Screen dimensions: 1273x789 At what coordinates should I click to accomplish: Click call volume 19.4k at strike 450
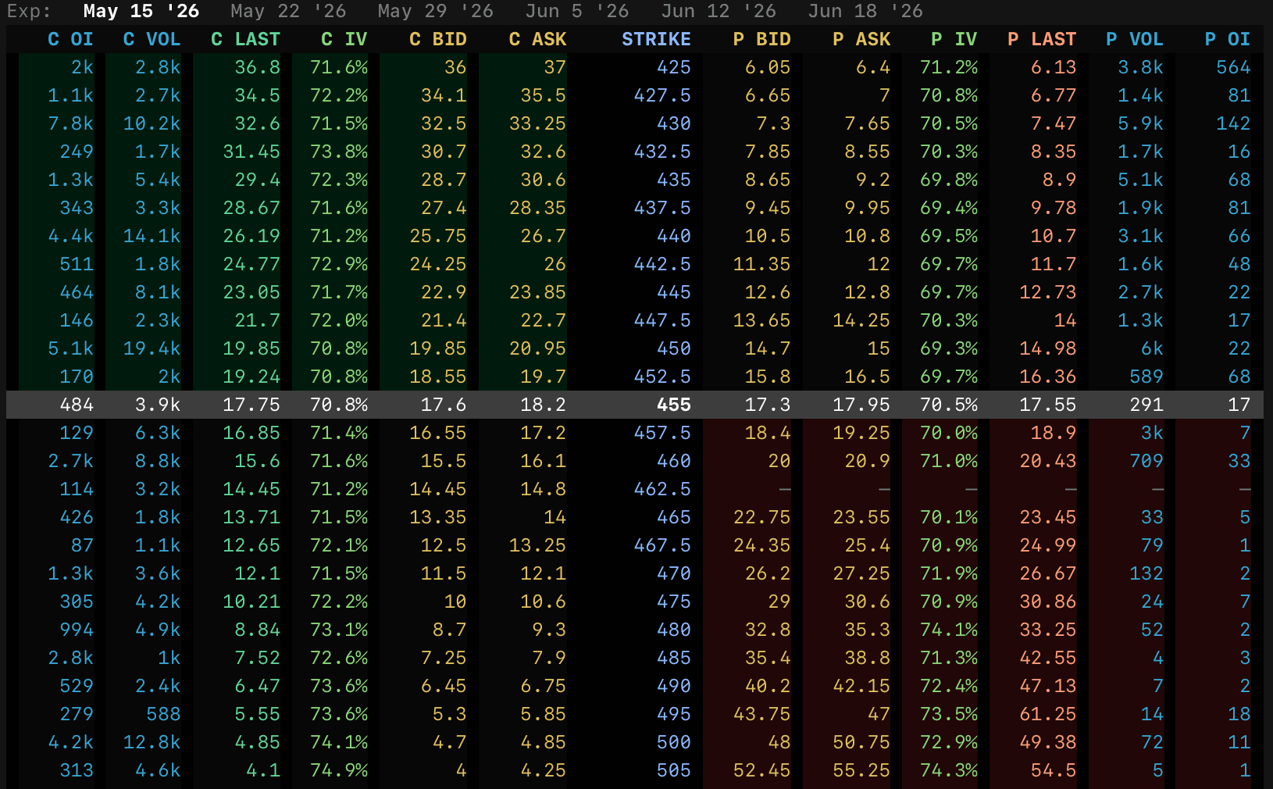(x=152, y=348)
